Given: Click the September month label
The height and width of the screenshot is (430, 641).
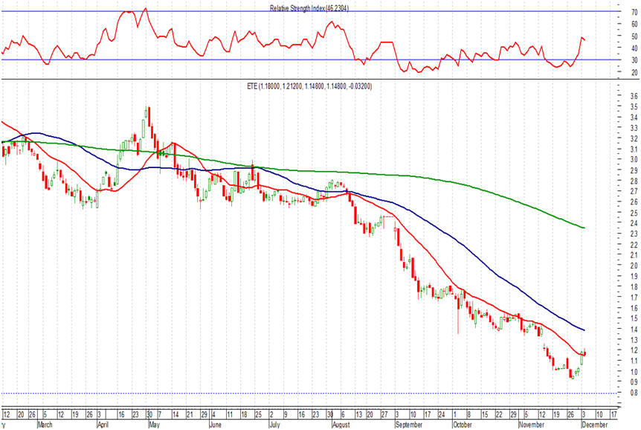Looking at the screenshot, I should pos(409,425).
